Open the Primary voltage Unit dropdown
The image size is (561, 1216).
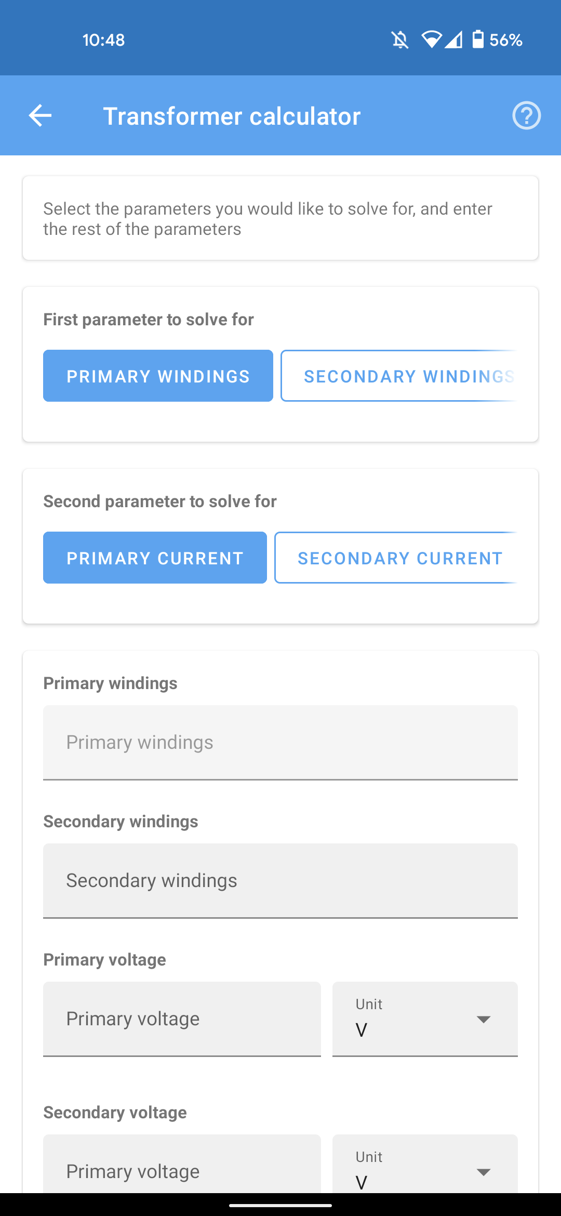(x=425, y=1019)
